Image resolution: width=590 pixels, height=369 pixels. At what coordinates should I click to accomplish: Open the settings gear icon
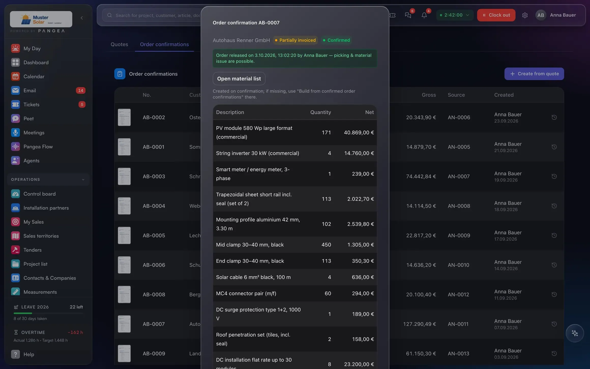pyautogui.click(x=525, y=15)
